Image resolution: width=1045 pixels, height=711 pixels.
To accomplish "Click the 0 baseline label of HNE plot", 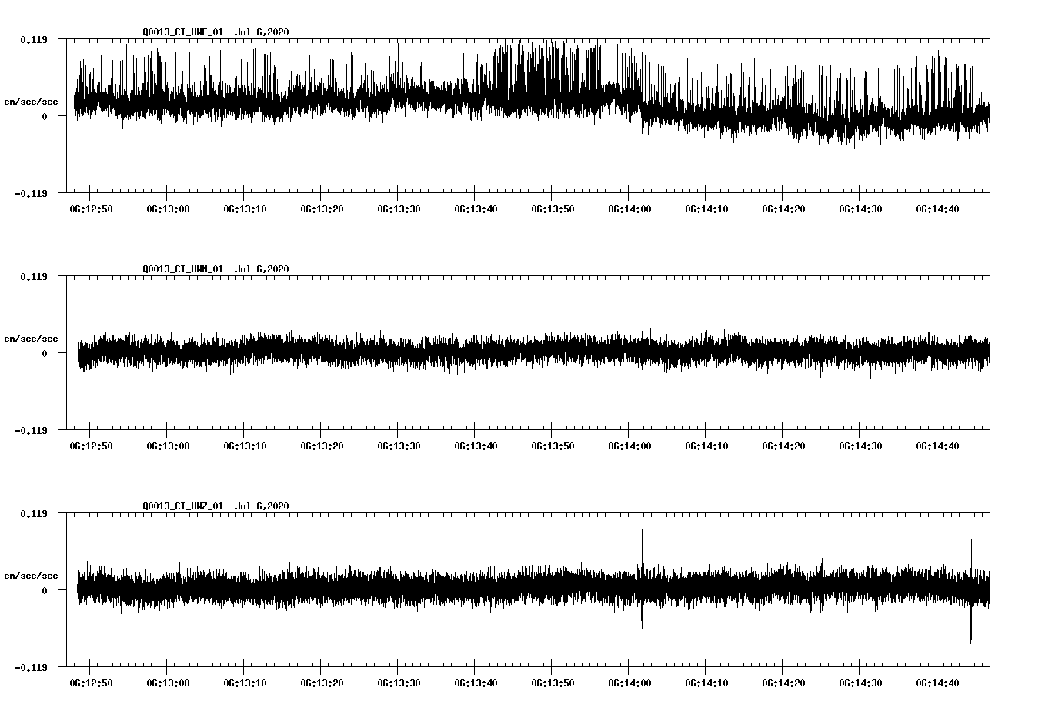I will pyautogui.click(x=45, y=116).
